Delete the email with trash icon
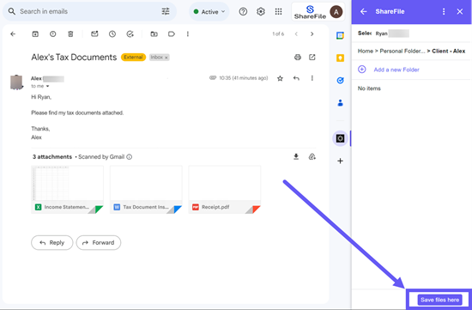The height and width of the screenshot is (310, 472). (70, 34)
